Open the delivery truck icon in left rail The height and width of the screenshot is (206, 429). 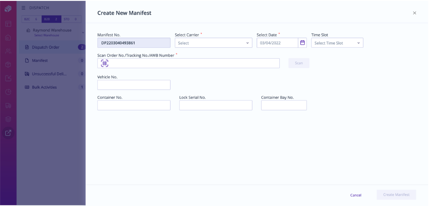(x=8, y=106)
